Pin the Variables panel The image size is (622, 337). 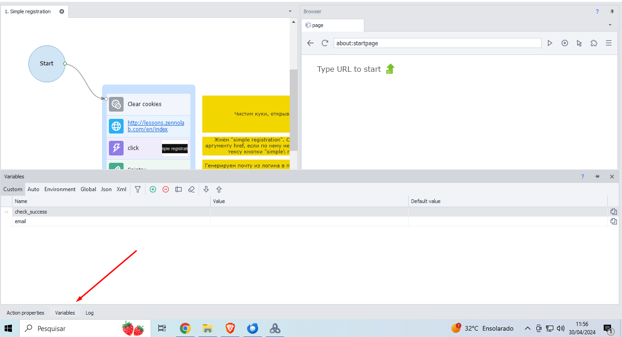pos(597,177)
